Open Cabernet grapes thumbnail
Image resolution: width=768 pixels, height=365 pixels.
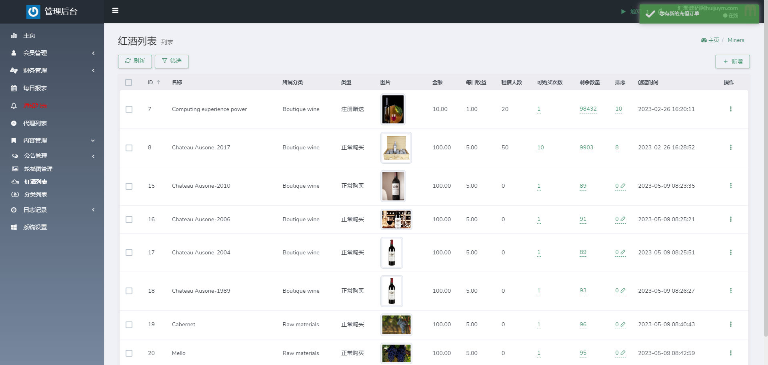point(396,325)
